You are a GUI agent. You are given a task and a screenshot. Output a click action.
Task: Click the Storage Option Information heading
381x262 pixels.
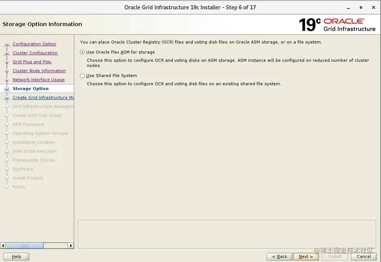42,24
